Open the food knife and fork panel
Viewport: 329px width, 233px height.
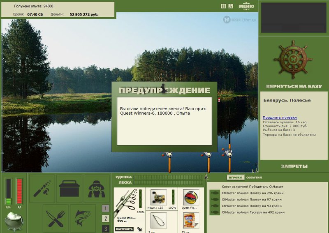point(56,219)
